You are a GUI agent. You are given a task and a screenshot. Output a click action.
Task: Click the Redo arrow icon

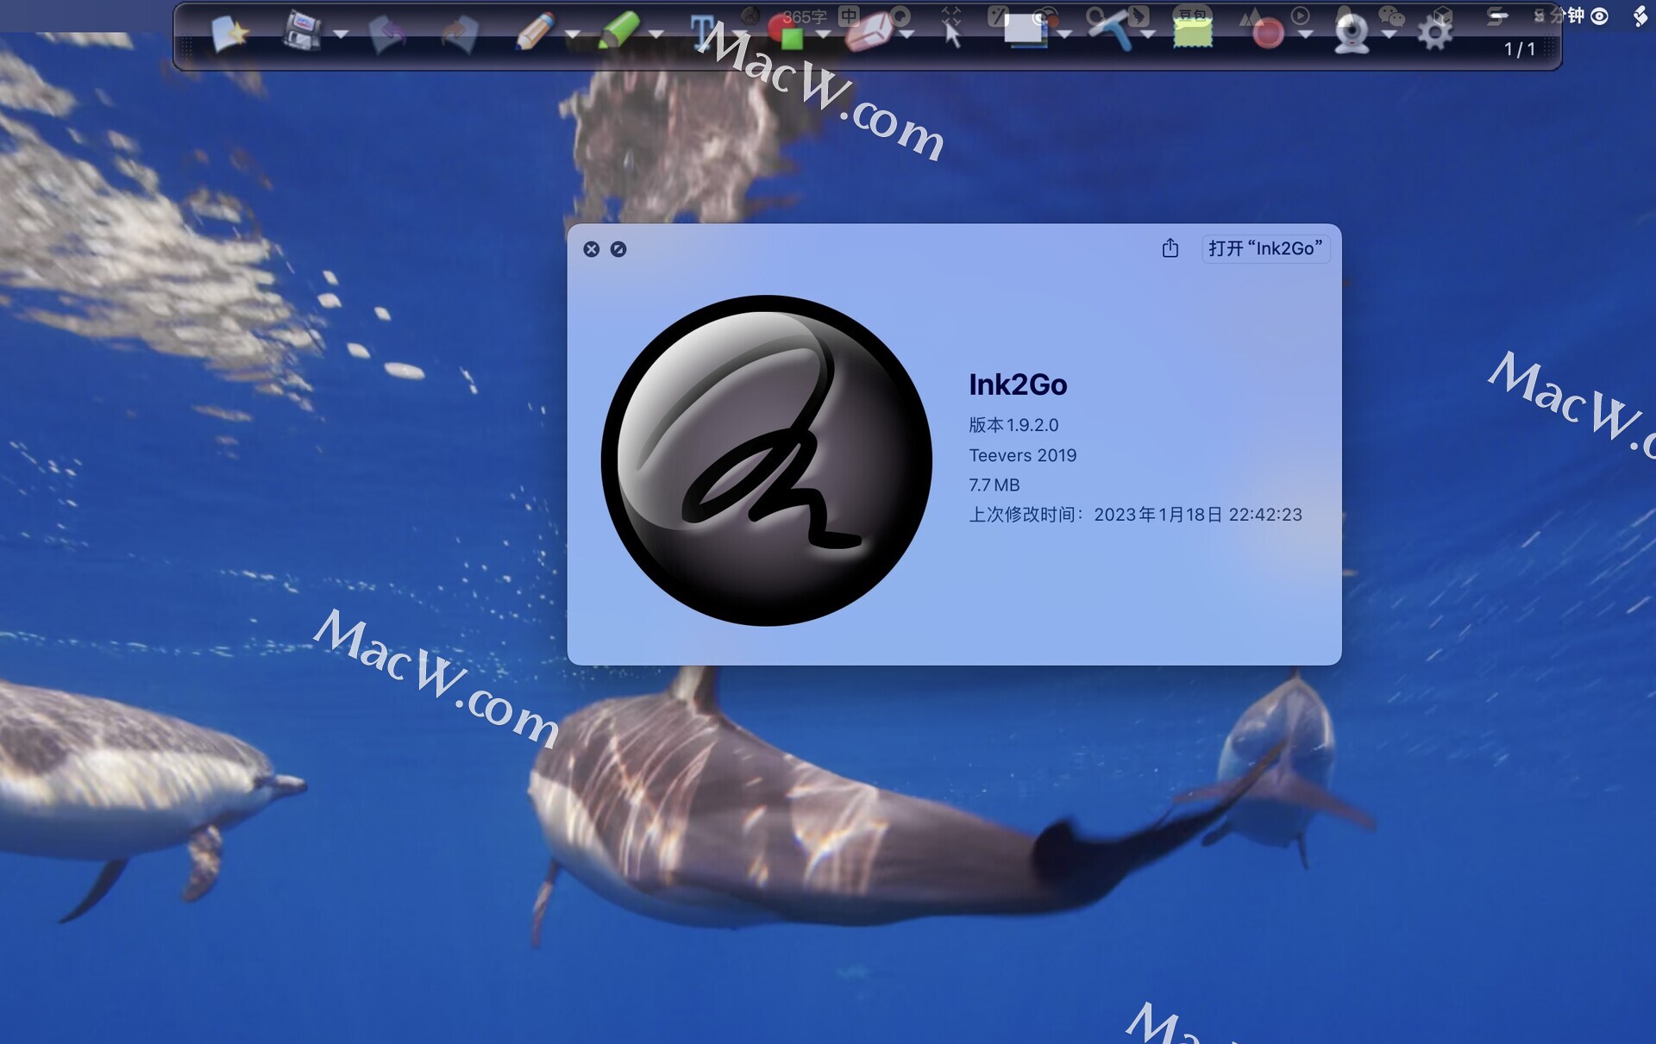pyautogui.click(x=459, y=34)
